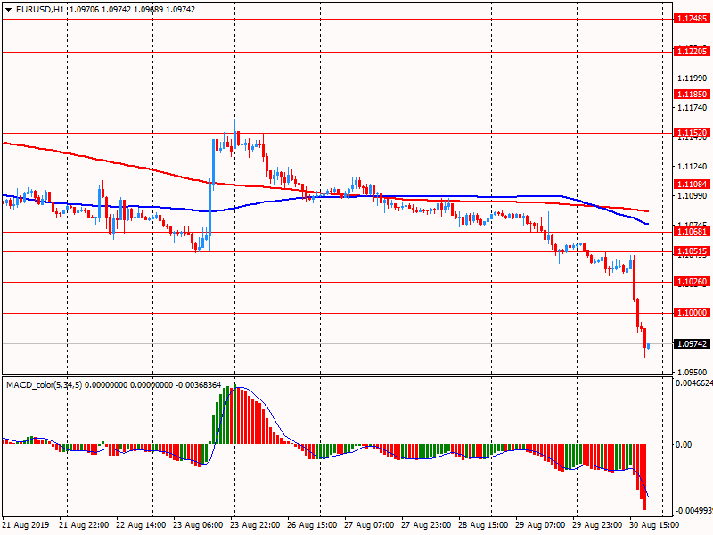Click the 26 Aug 15:00 time label
The image size is (713, 535).
(x=312, y=525)
